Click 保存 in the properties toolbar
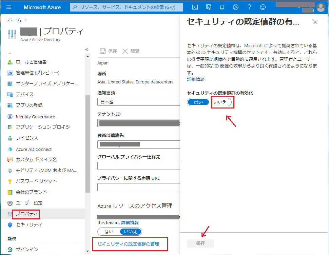The image size is (329, 255). click(109, 51)
